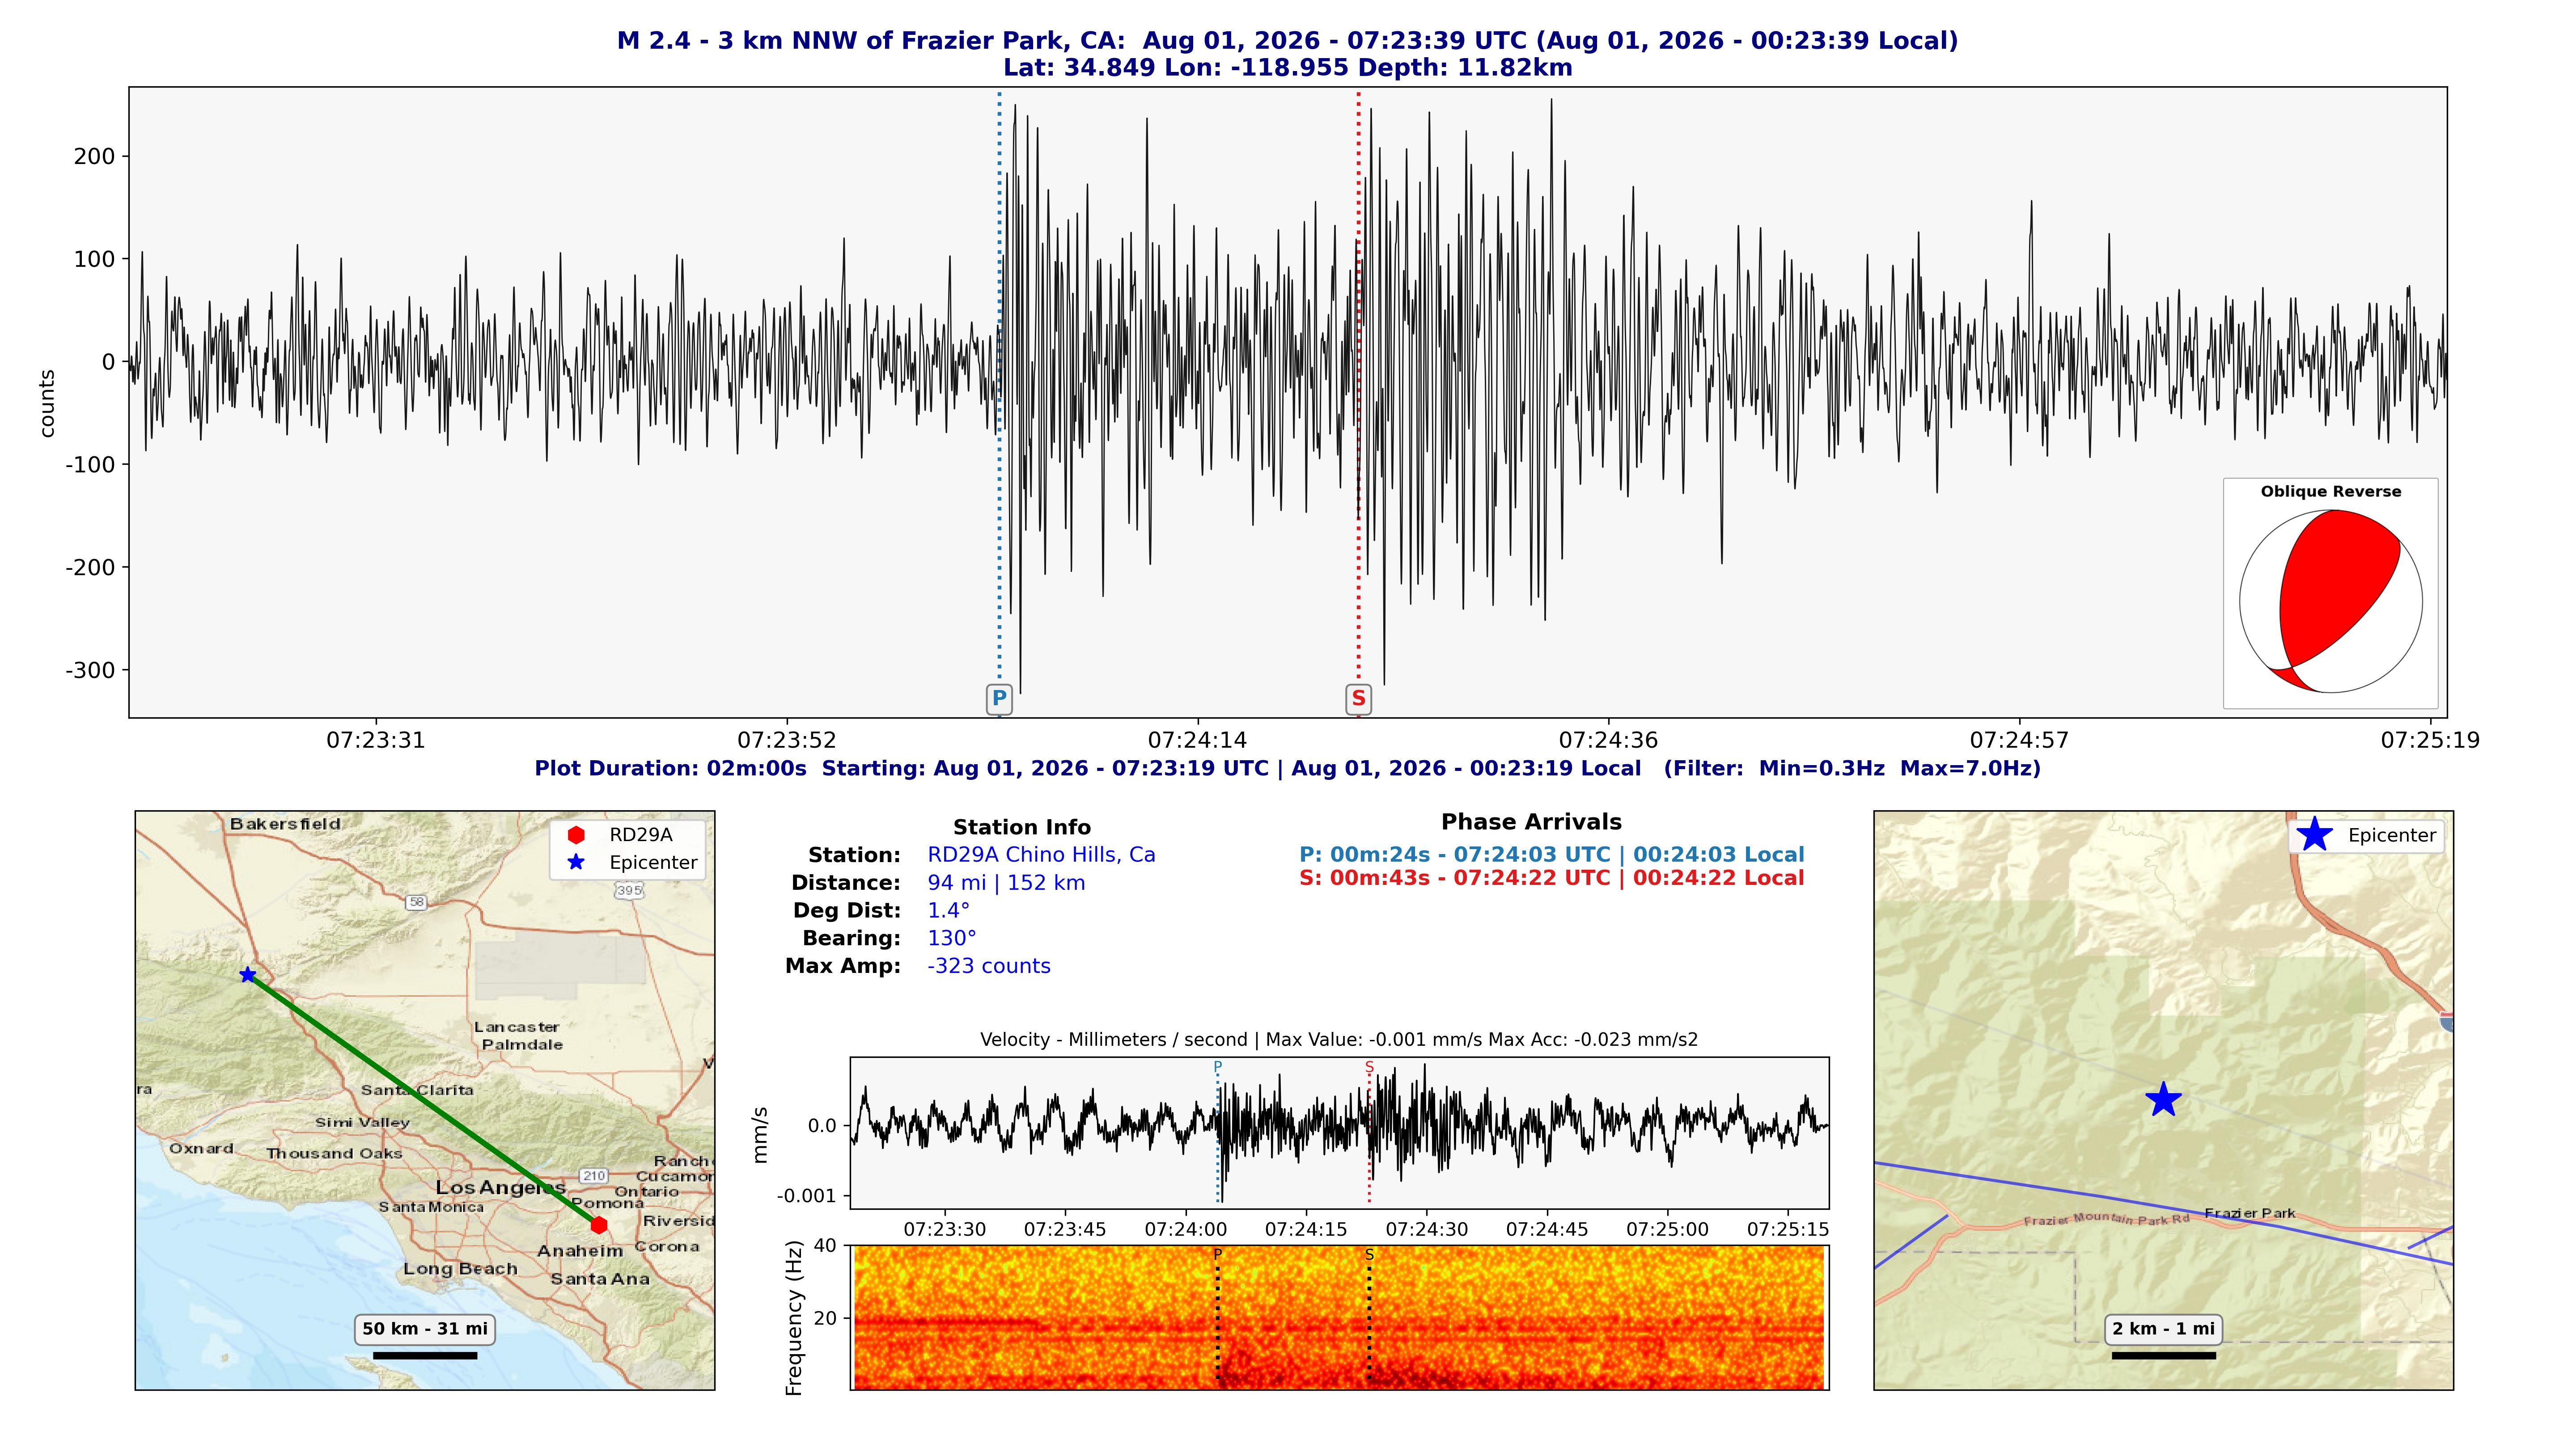Click the '-323 counts' max amplitude value

988,966
